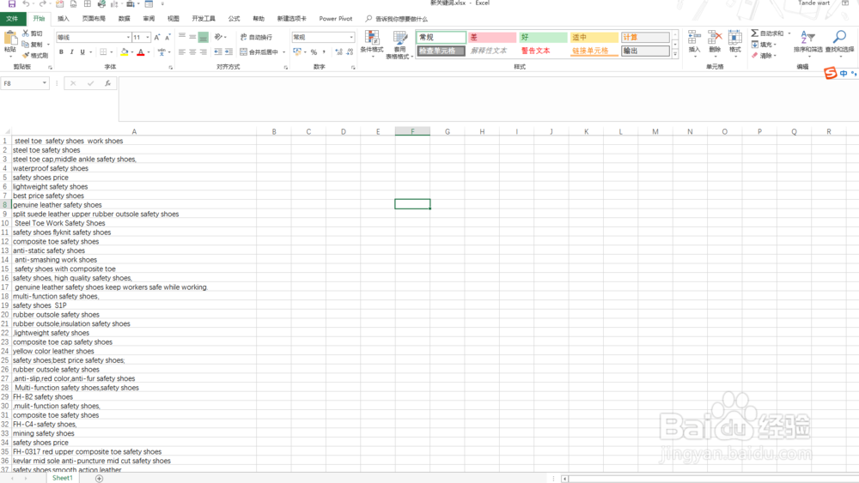Toggle Bold formatting
Image resolution: width=859 pixels, height=483 pixels.
point(61,52)
